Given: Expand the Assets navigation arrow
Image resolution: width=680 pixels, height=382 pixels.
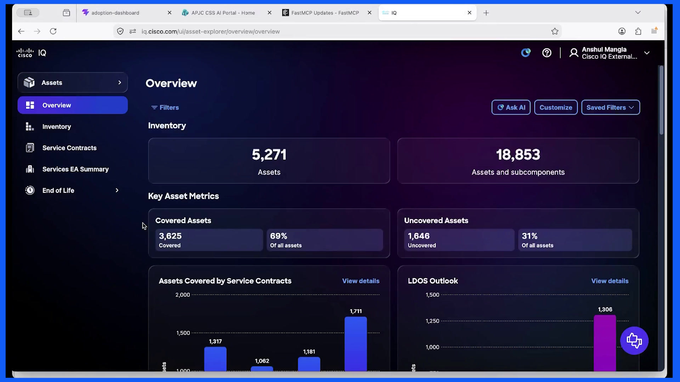Looking at the screenshot, I should [120, 82].
